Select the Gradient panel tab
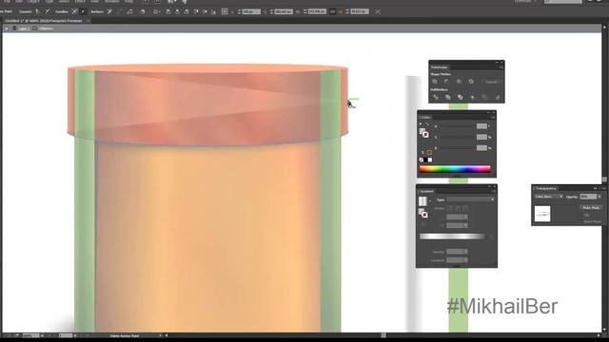This screenshot has width=609, height=342. pos(427,191)
